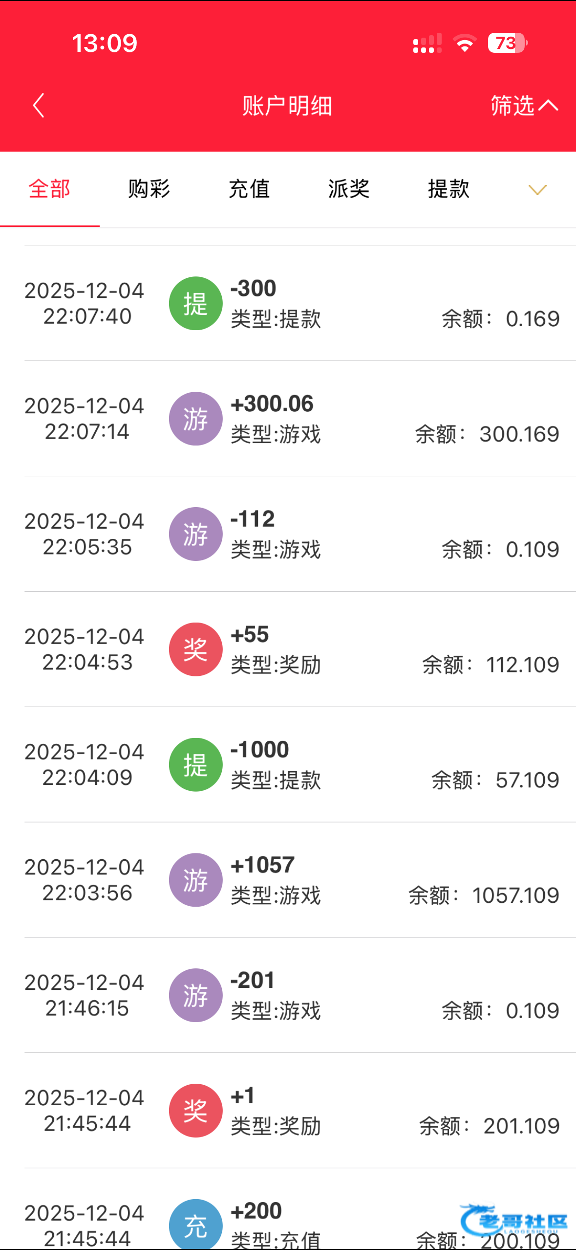This screenshot has width=576, height=1250.
Task: Tap green 提 icon for -300 withdrawal
Action: pyautogui.click(x=195, y=304)
